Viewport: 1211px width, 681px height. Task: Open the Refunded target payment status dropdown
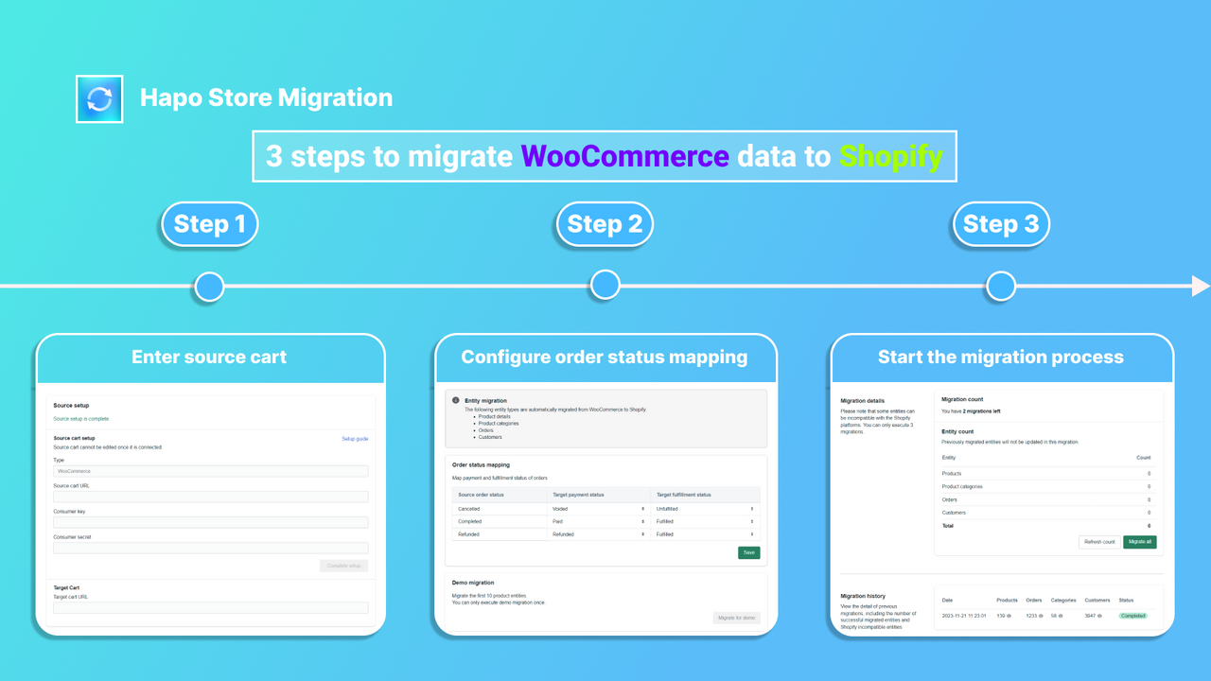598,534
